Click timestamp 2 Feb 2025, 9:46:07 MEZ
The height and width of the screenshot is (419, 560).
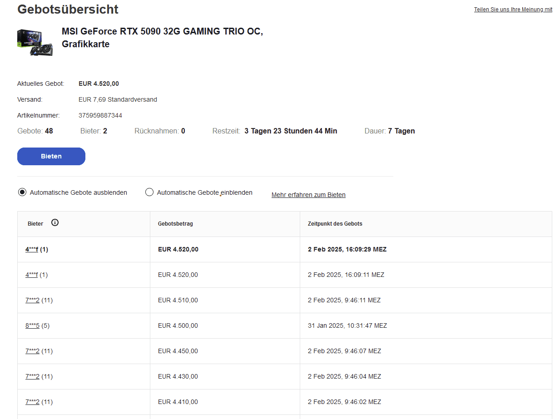coord(344,351)
